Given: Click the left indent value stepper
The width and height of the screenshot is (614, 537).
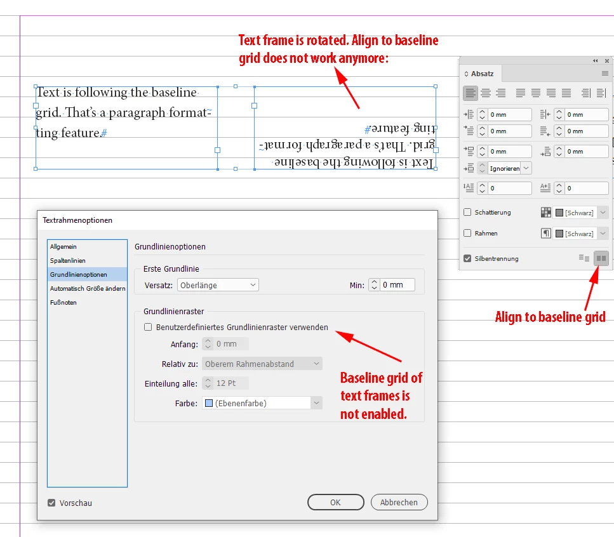Looking at the screenshot, I should pyautogui.click(x=482, y=114).
